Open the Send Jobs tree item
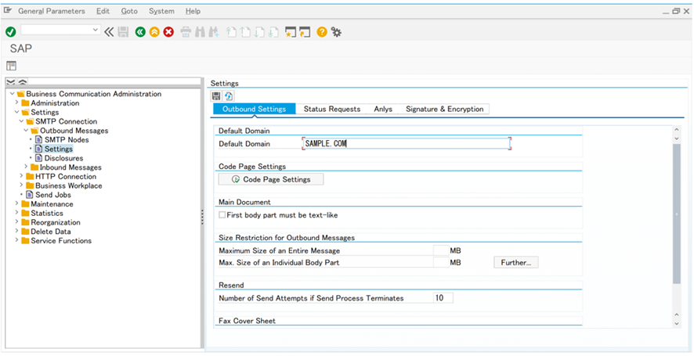694x356 pixels. point(53,195)
